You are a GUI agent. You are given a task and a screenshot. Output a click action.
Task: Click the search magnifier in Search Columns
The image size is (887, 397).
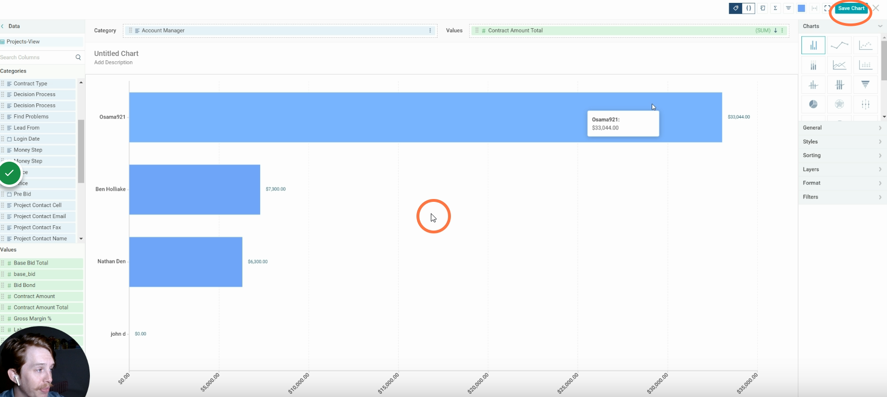click(78, 57)
